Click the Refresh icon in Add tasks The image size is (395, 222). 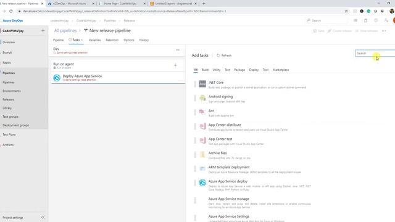[218, 55]
